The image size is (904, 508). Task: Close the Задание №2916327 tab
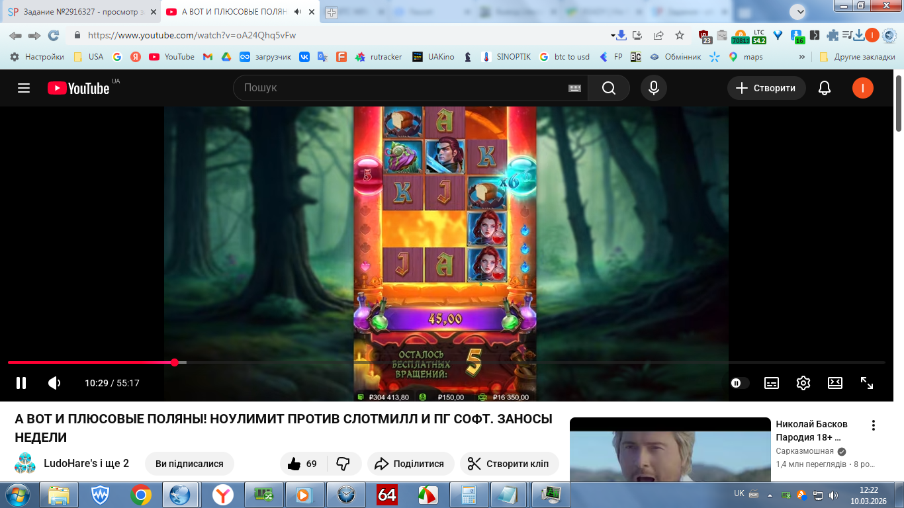[152, 12]
